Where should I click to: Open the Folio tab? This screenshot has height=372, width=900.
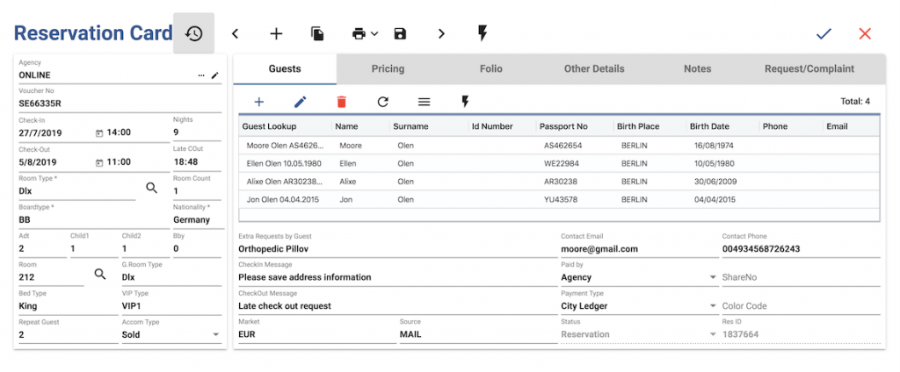[491, 68]
